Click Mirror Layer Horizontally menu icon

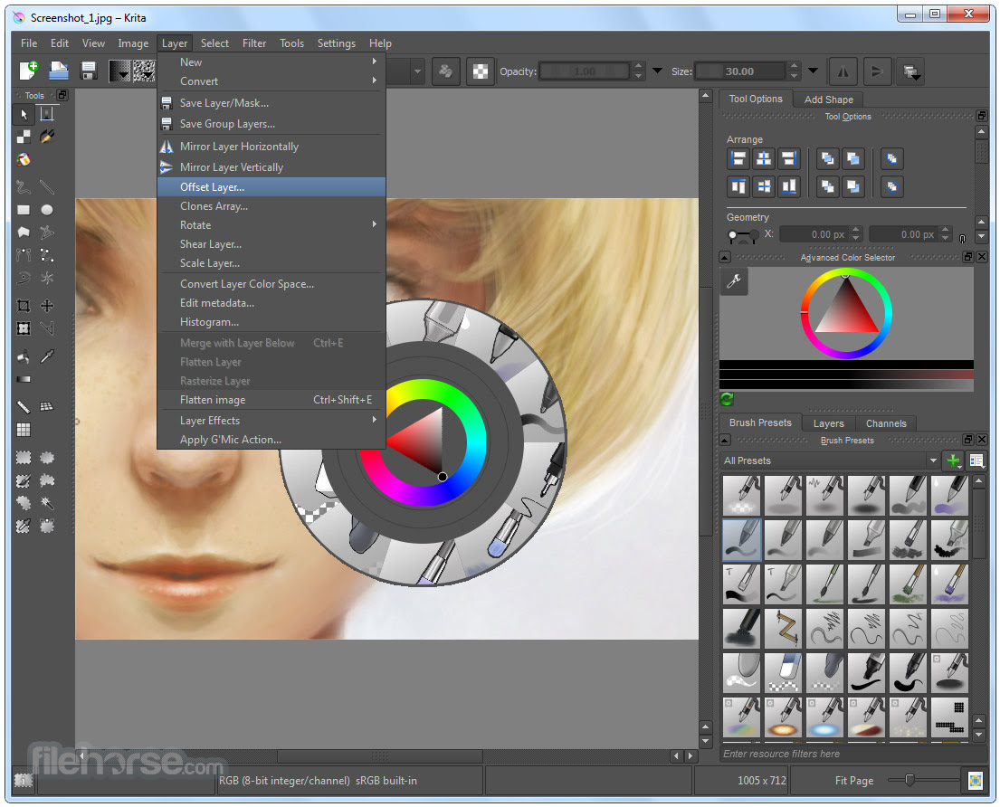[x=167, y=147]
